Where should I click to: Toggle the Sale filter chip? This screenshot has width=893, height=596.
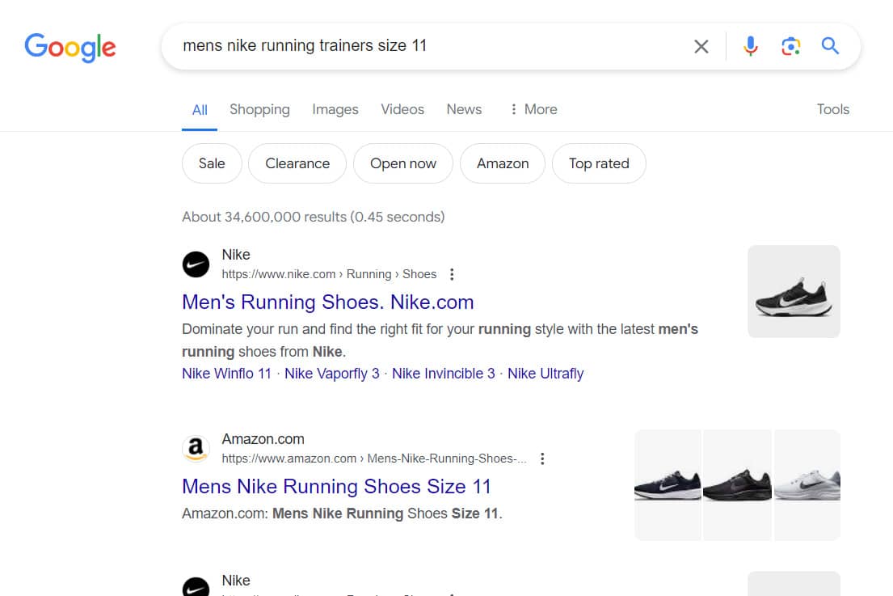pos(211,163)
